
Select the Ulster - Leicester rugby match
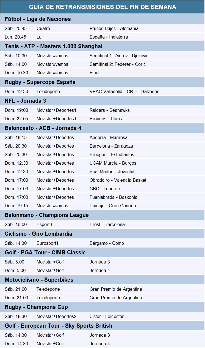point(106,316)
